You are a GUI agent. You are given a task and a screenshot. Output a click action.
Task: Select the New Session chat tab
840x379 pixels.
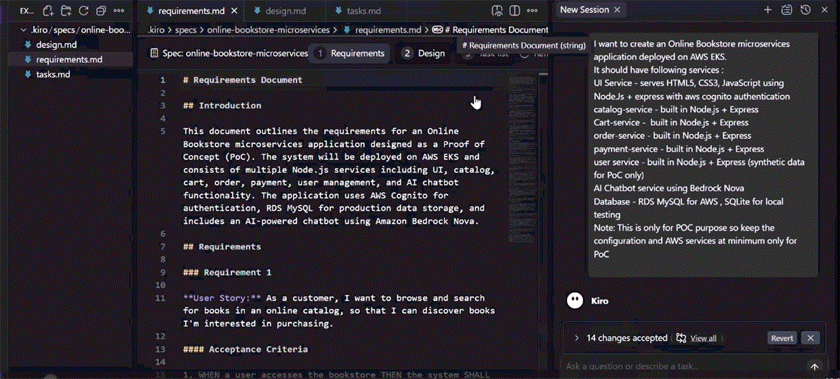[584, 10]
